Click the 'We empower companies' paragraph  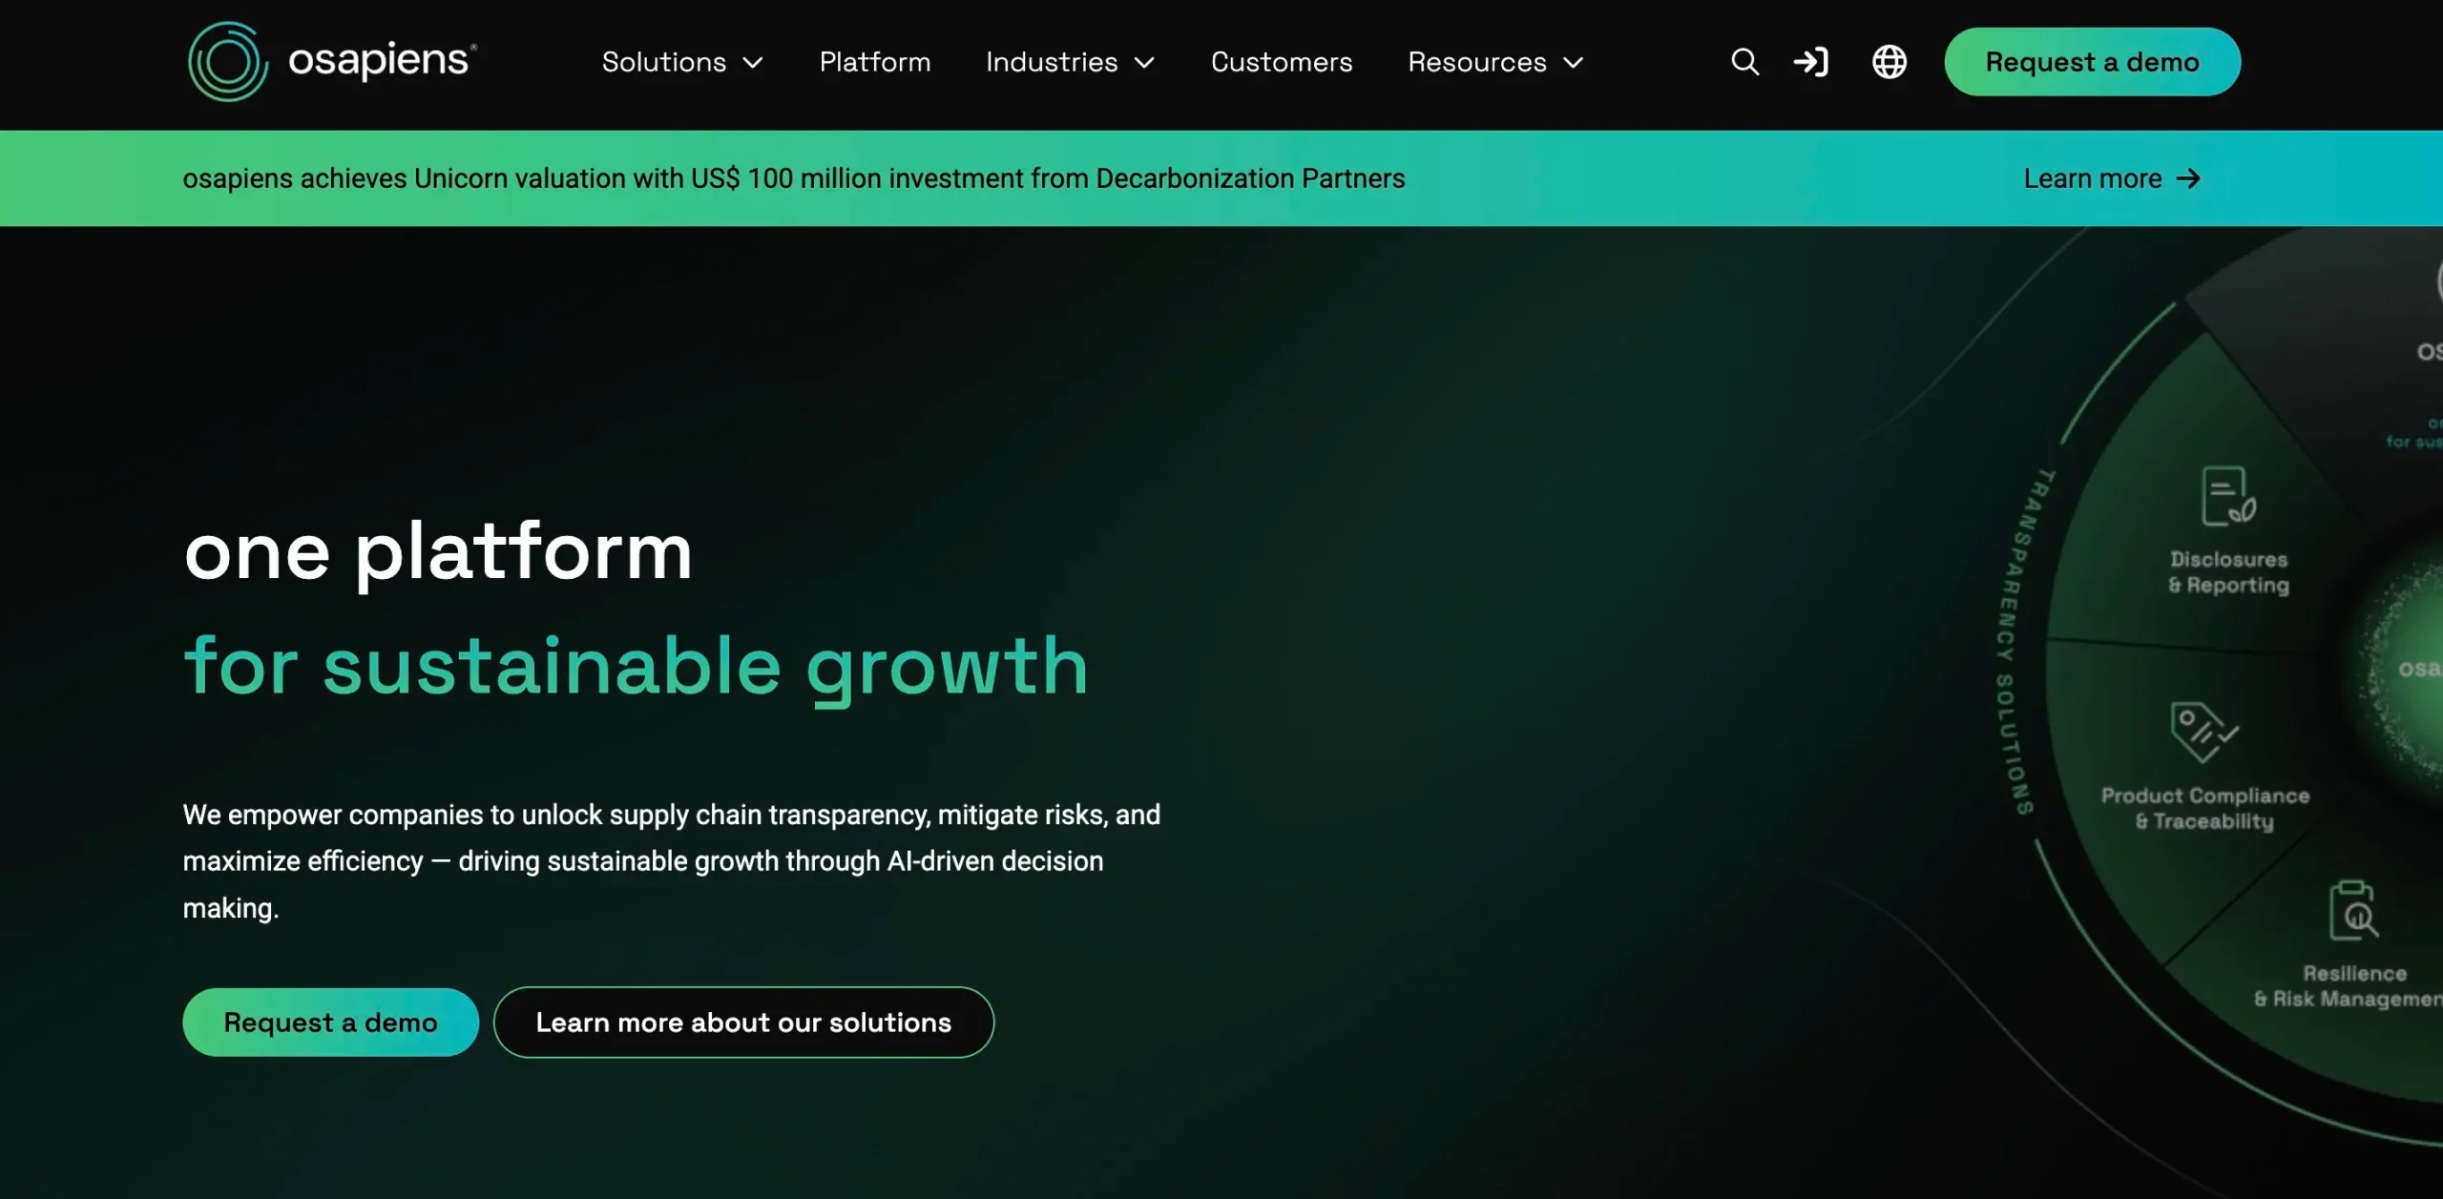click(671, 861)
